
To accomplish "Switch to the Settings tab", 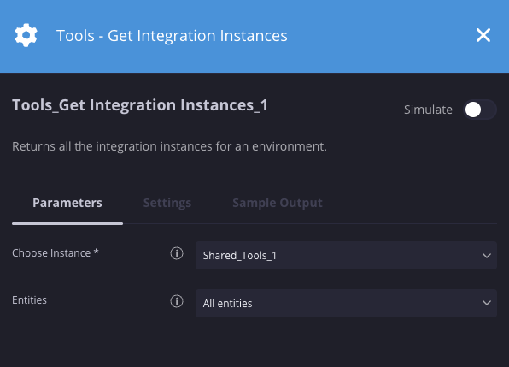I will coord(167,203).
